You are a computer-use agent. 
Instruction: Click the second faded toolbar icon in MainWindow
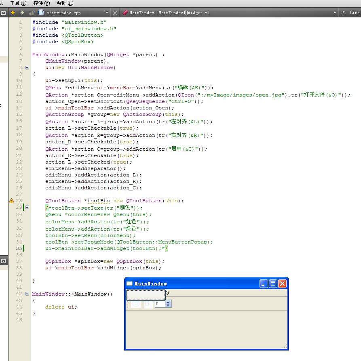[x=148, y=304]
